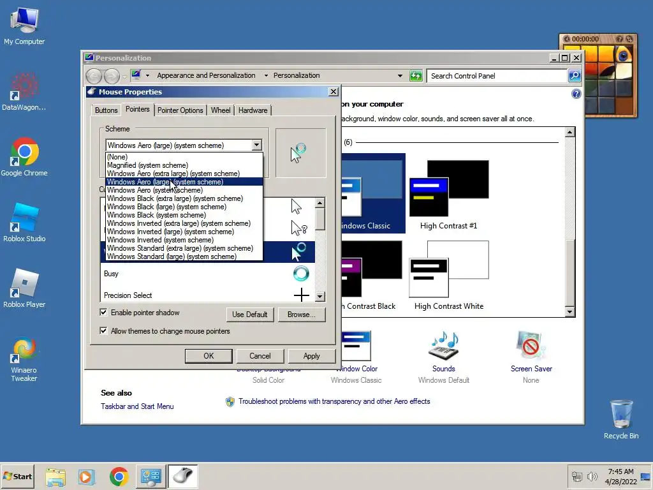Click the Browse... button

tap(302, 315)
